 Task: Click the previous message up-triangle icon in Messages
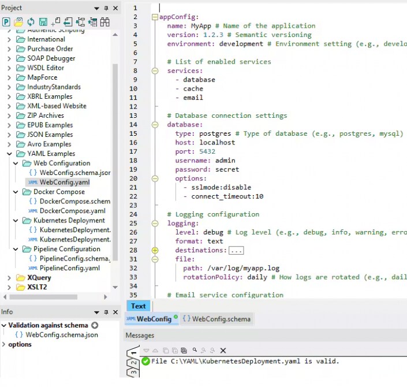(155, 351)
